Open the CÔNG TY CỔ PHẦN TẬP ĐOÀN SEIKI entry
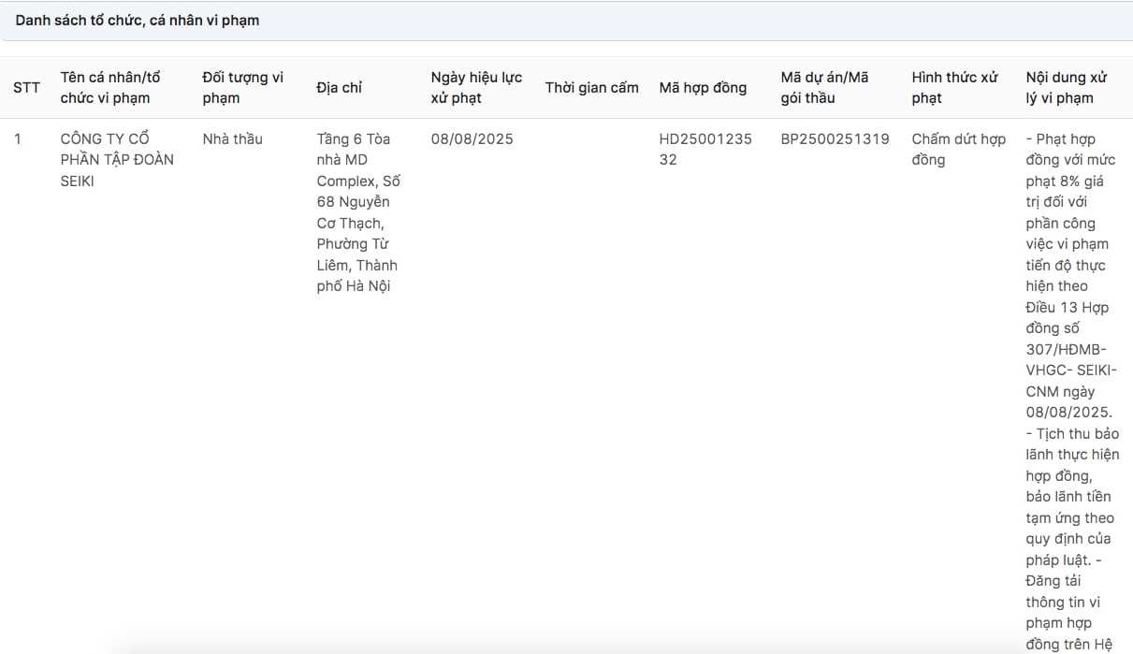This screenshot has width=1133, height=654. coord(117,160)
